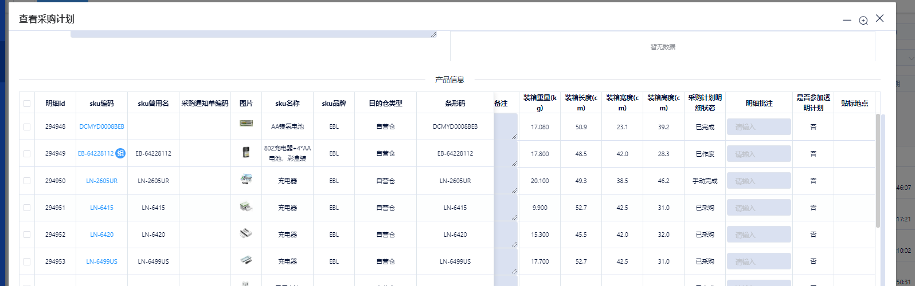915x286 pixels.
Task: Check the row checkbox for 294948
Action: pos(27,127)
